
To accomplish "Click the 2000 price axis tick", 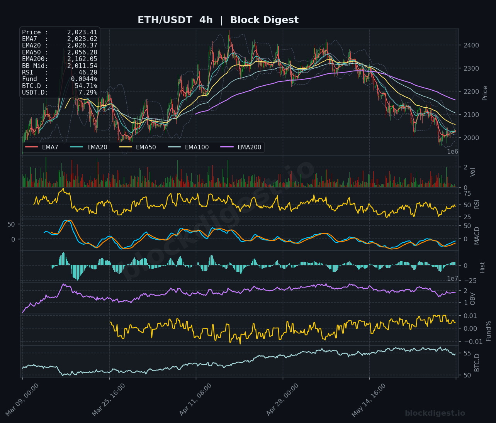I will coord(471,138).
